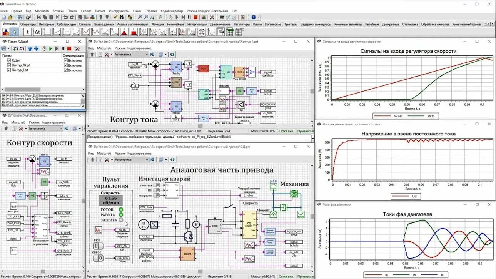Open the tools icon in the Пакет window toolbar
Viewport: 496px width, 279px height.
(77, 48)
